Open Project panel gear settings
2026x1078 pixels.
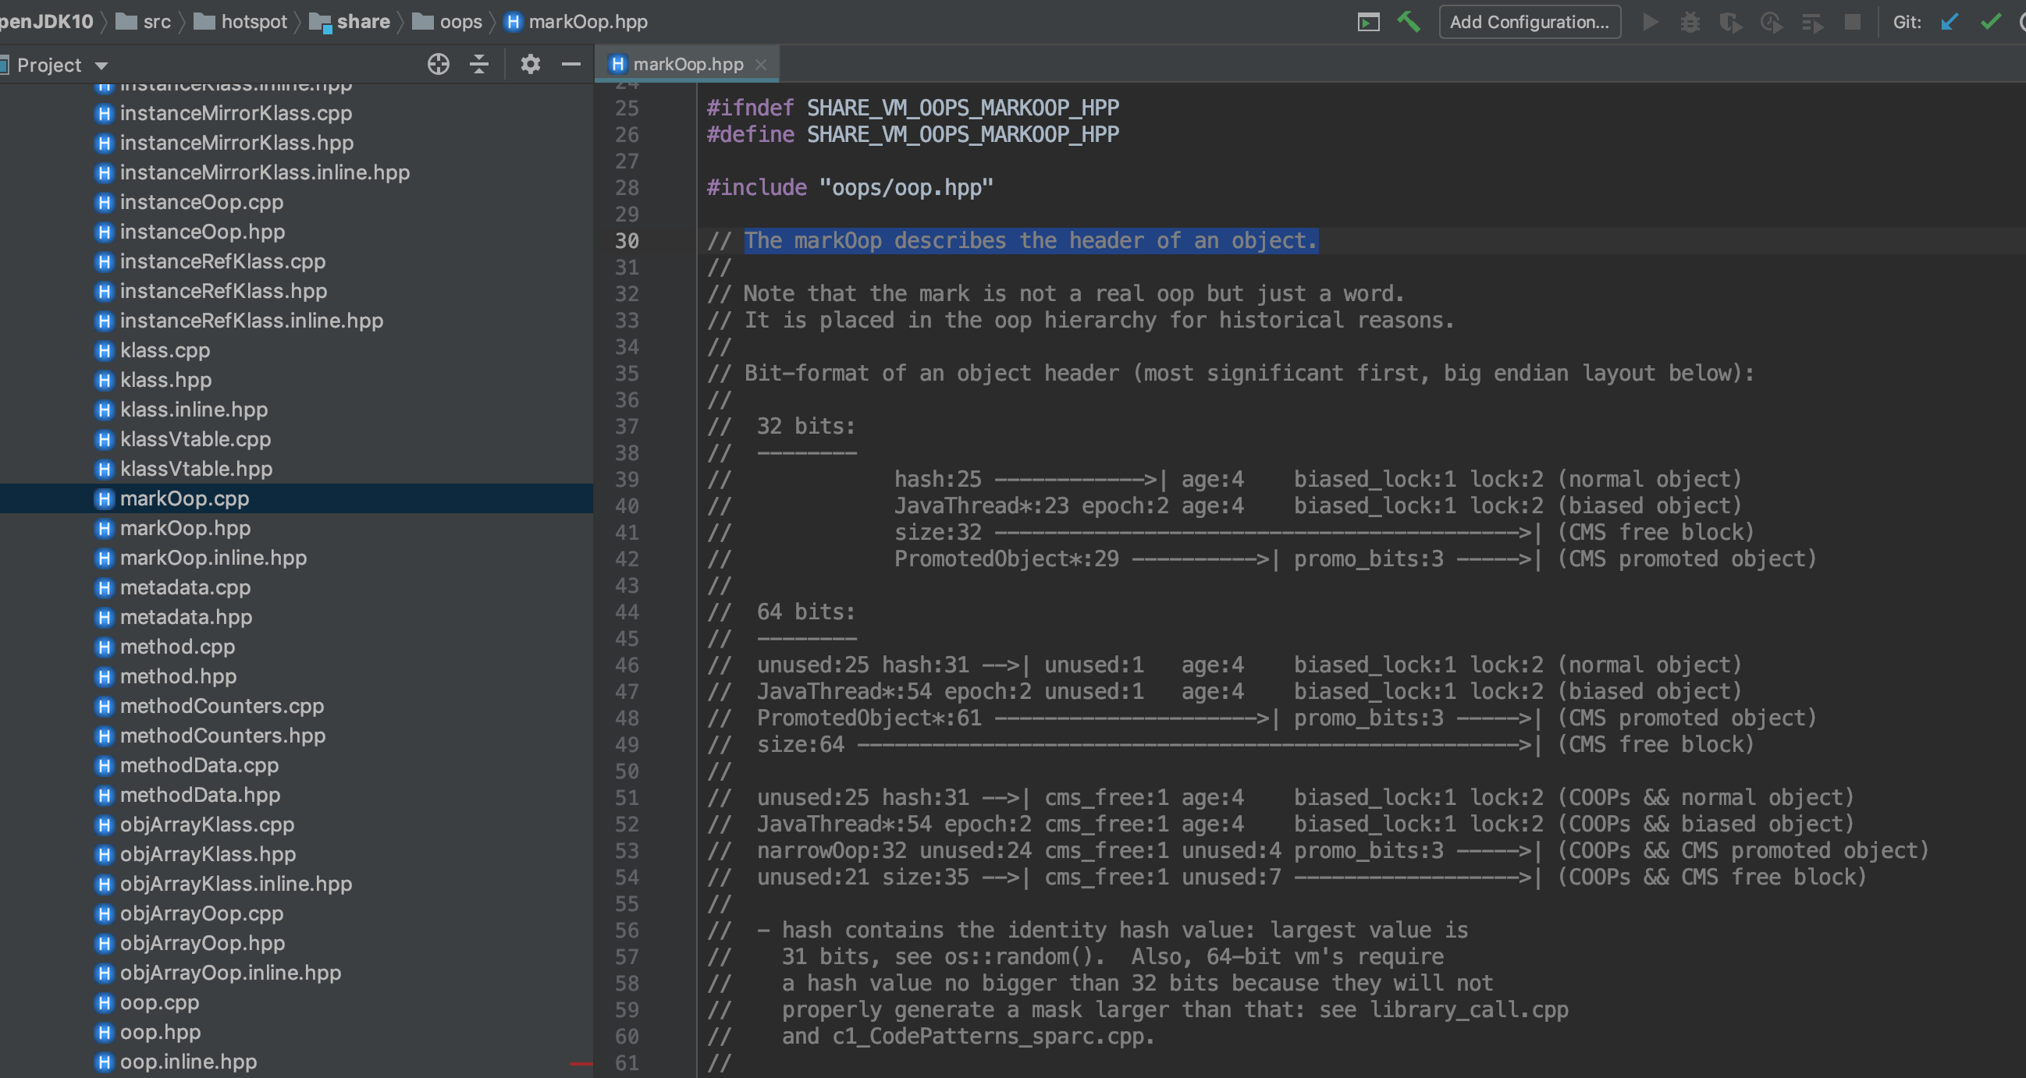530,65
